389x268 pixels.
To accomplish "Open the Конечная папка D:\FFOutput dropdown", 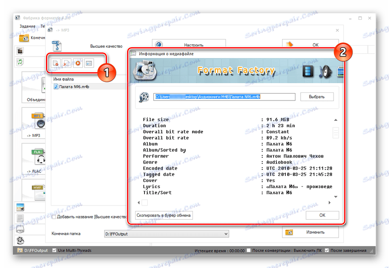I will pyautogui.click(x=167, y=234).
